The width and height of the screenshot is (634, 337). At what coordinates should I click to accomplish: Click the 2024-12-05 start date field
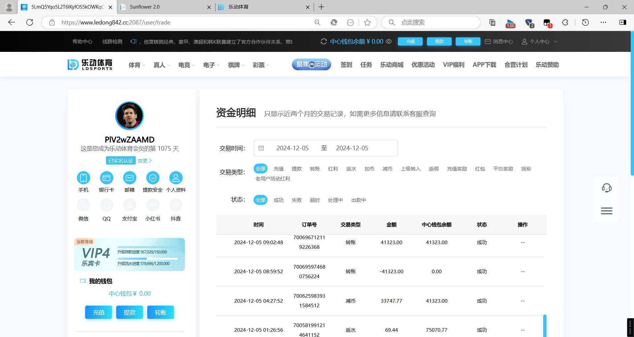292,148
